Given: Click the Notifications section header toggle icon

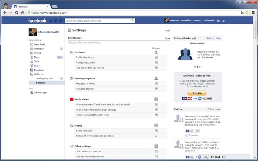Looking at the screenshot, I should coord(156,99).
